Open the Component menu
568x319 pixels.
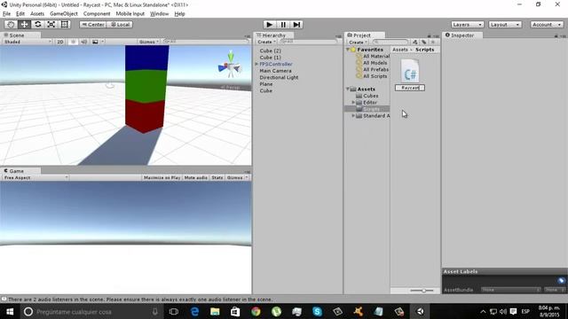97,14
